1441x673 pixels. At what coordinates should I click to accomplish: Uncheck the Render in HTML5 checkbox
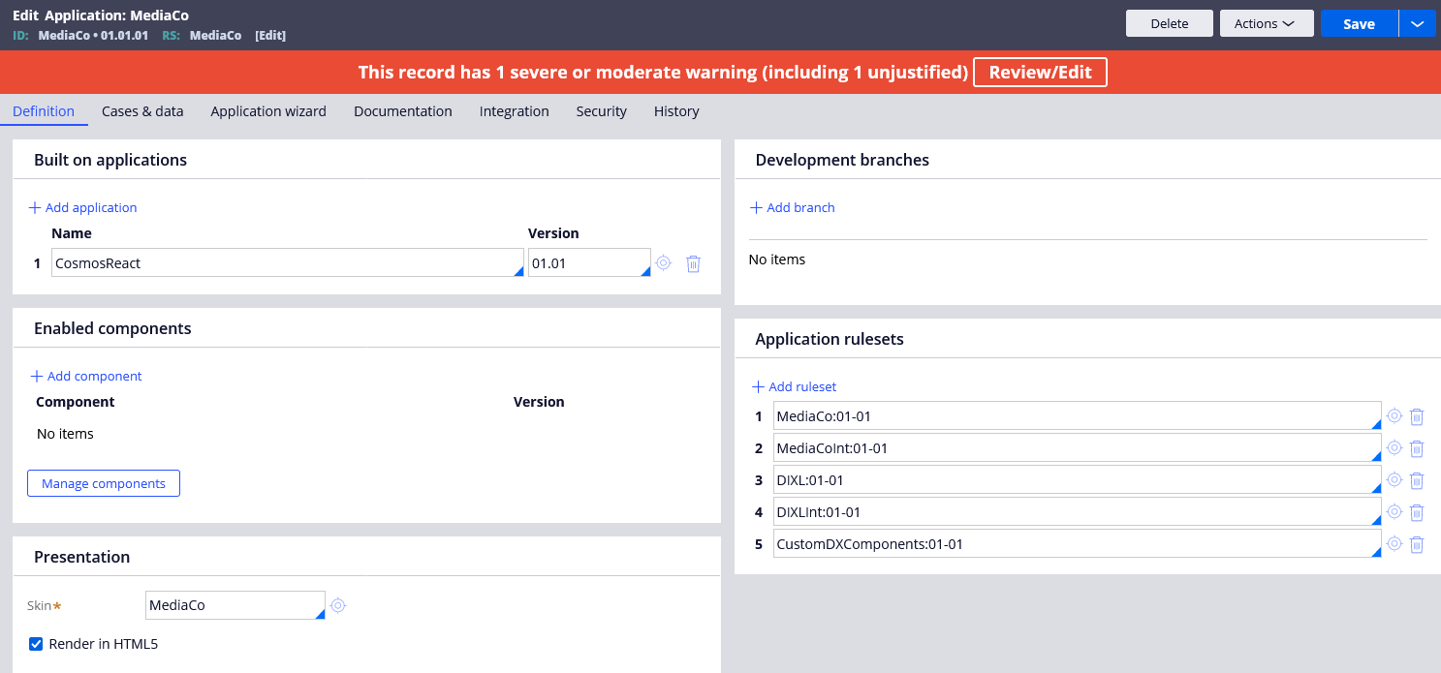click(x=36, y=643)
